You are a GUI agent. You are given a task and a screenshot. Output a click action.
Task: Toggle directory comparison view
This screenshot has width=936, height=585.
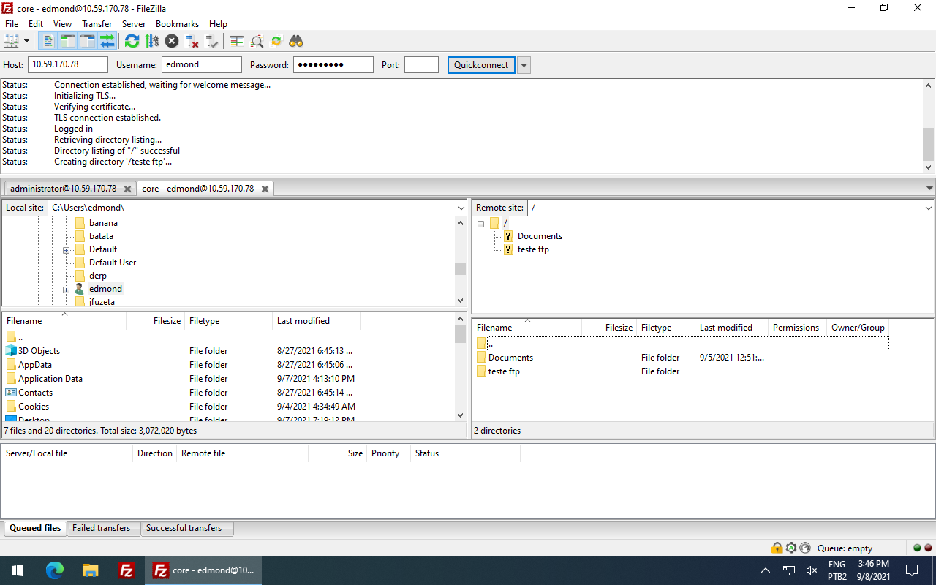257,41
